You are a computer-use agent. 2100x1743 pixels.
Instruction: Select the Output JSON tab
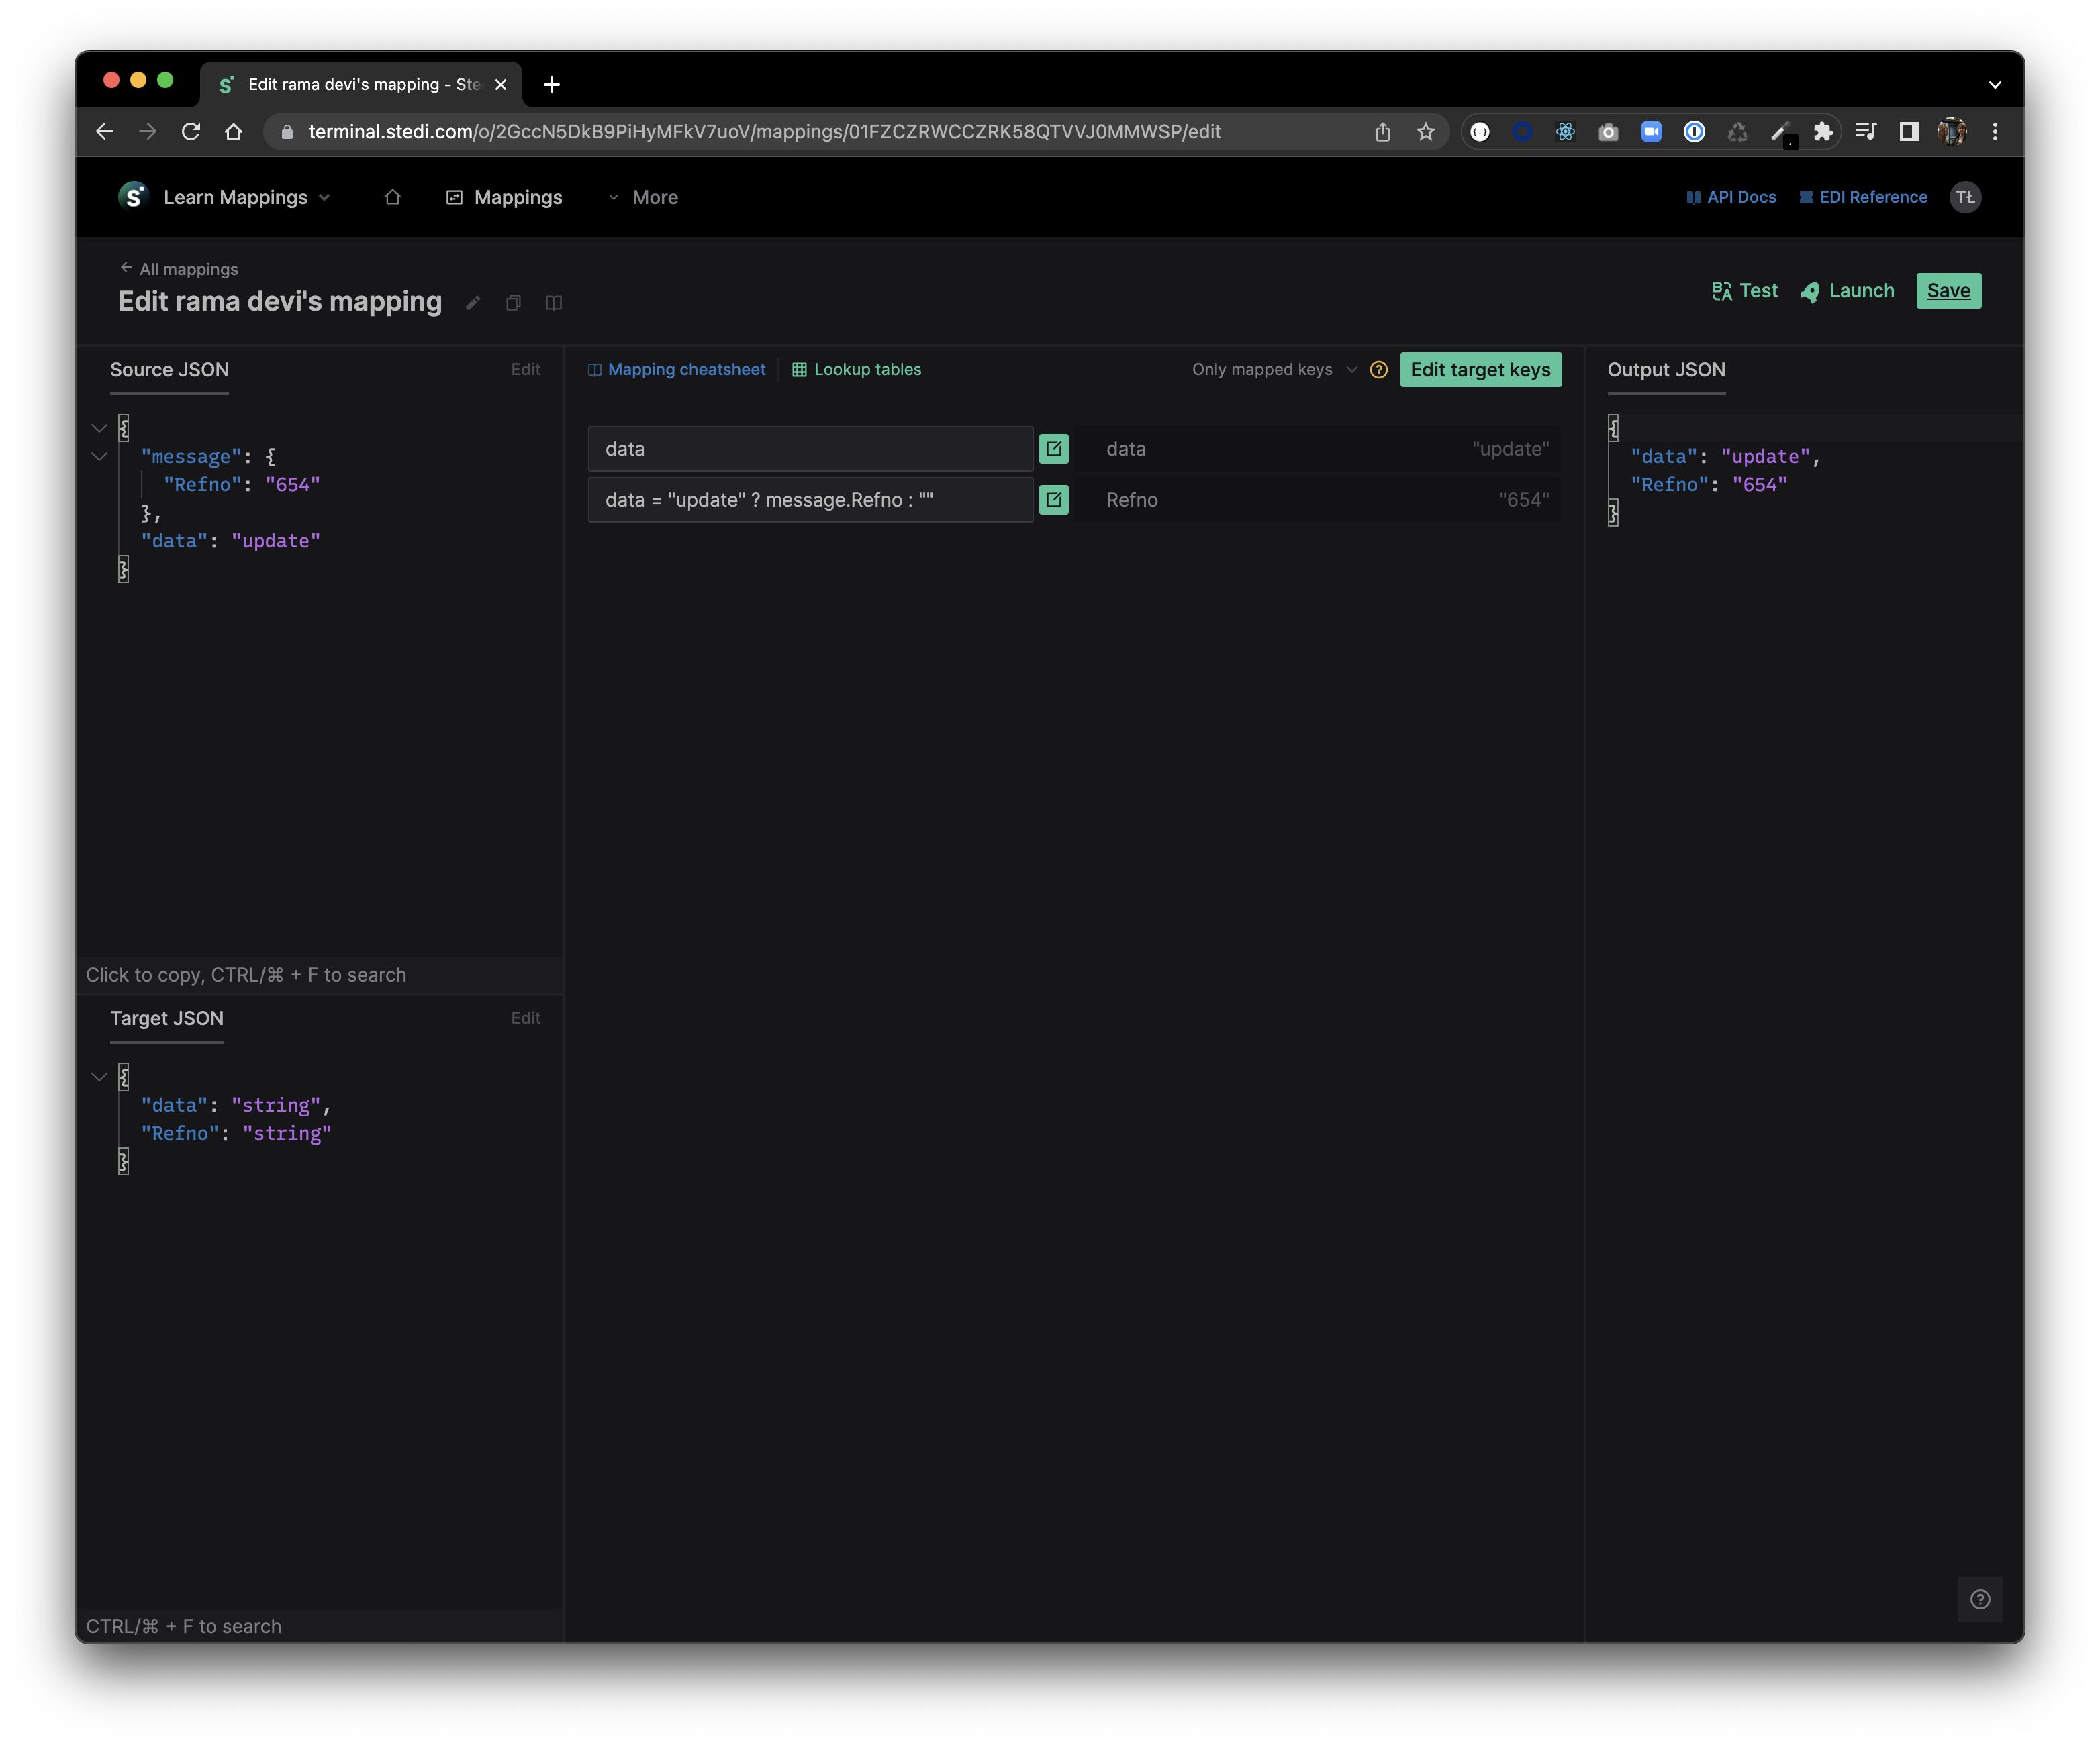[1665, 370]
